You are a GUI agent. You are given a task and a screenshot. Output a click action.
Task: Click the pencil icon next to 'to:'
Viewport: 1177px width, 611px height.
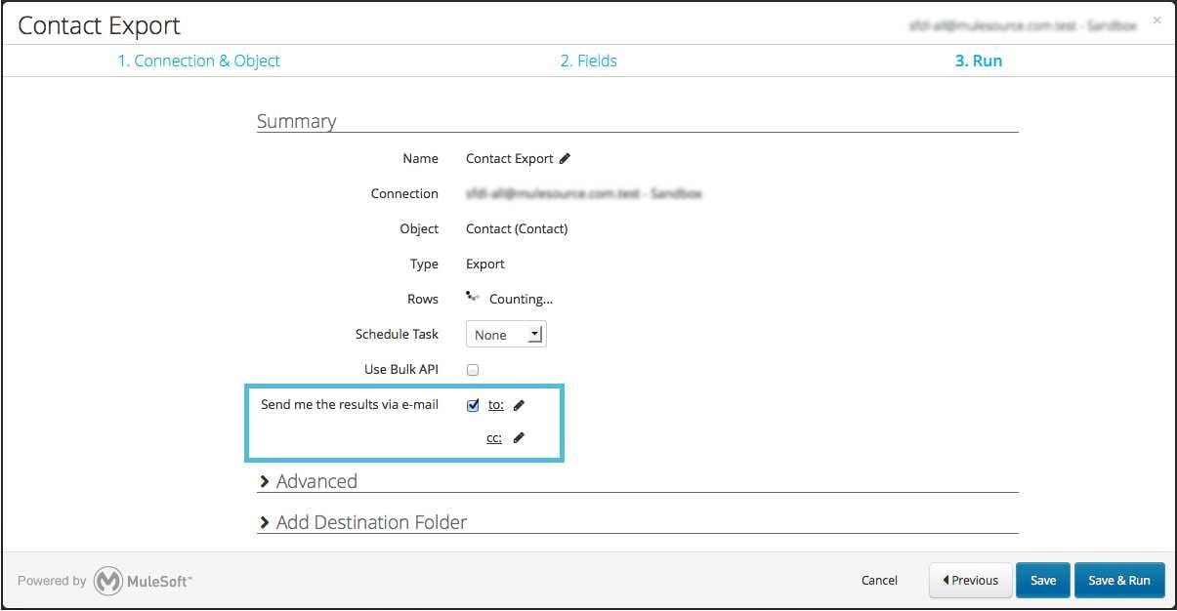click(x=520, y=405)
